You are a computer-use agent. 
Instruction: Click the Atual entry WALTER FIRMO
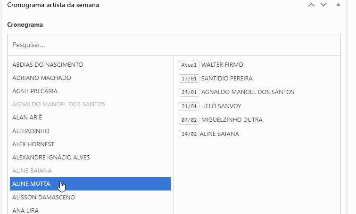222,65
